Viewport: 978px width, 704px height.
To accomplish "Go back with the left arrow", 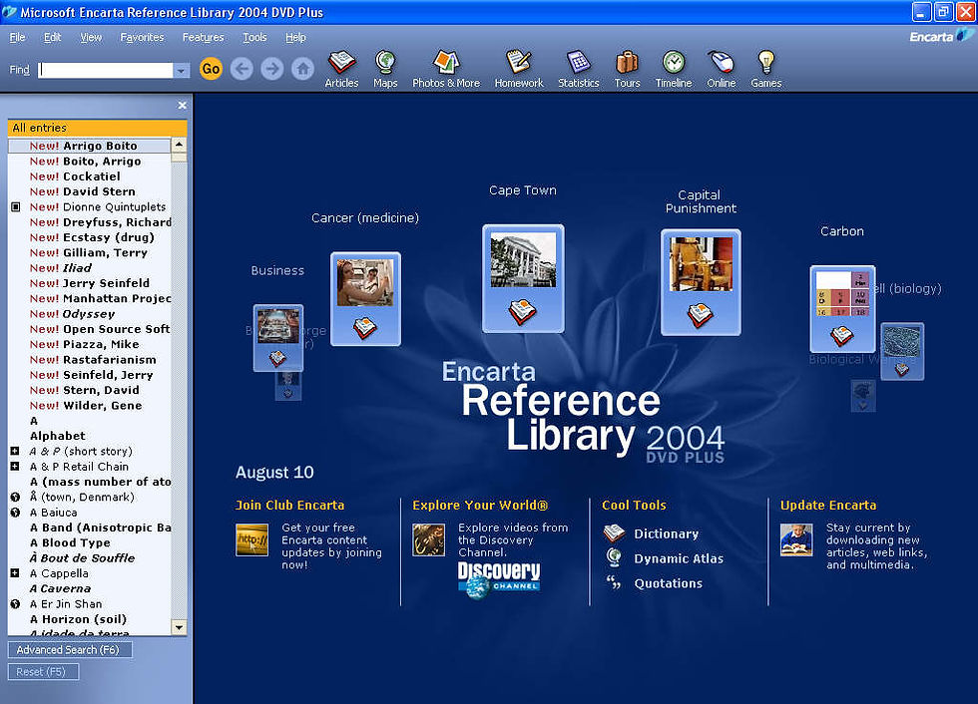I will [242, 69].
